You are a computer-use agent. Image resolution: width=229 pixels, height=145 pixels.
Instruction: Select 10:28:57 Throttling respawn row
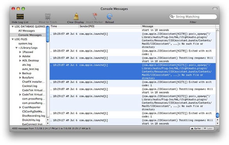[x=133, y=59]
